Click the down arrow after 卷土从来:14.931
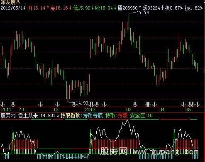The height and width of the screenshot is (162, 205). [58, 115]
